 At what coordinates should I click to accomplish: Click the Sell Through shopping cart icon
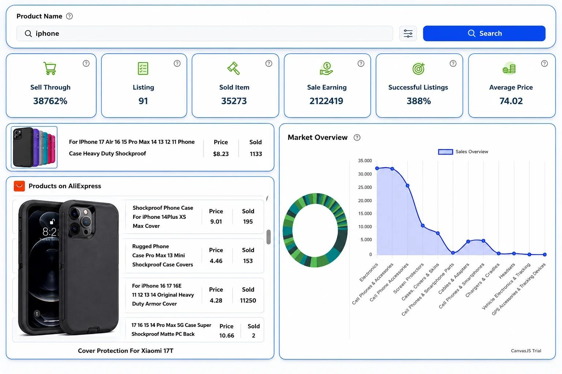click(x=50, y=68)
